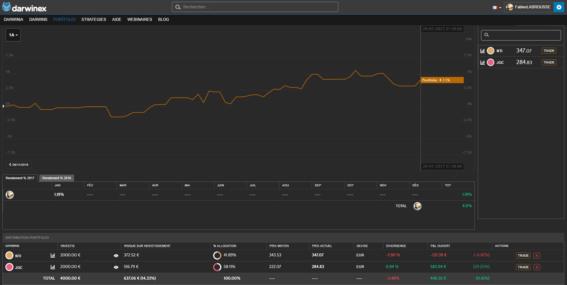This screenshot has width=567, height=285.
Task: Open the 1A timeframe dropdown
Action: point(13,35)
